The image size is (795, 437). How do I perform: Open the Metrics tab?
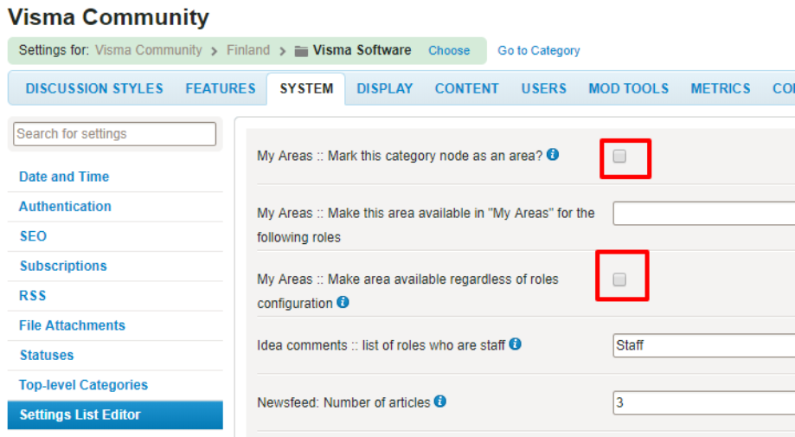[x=721, y=89]
